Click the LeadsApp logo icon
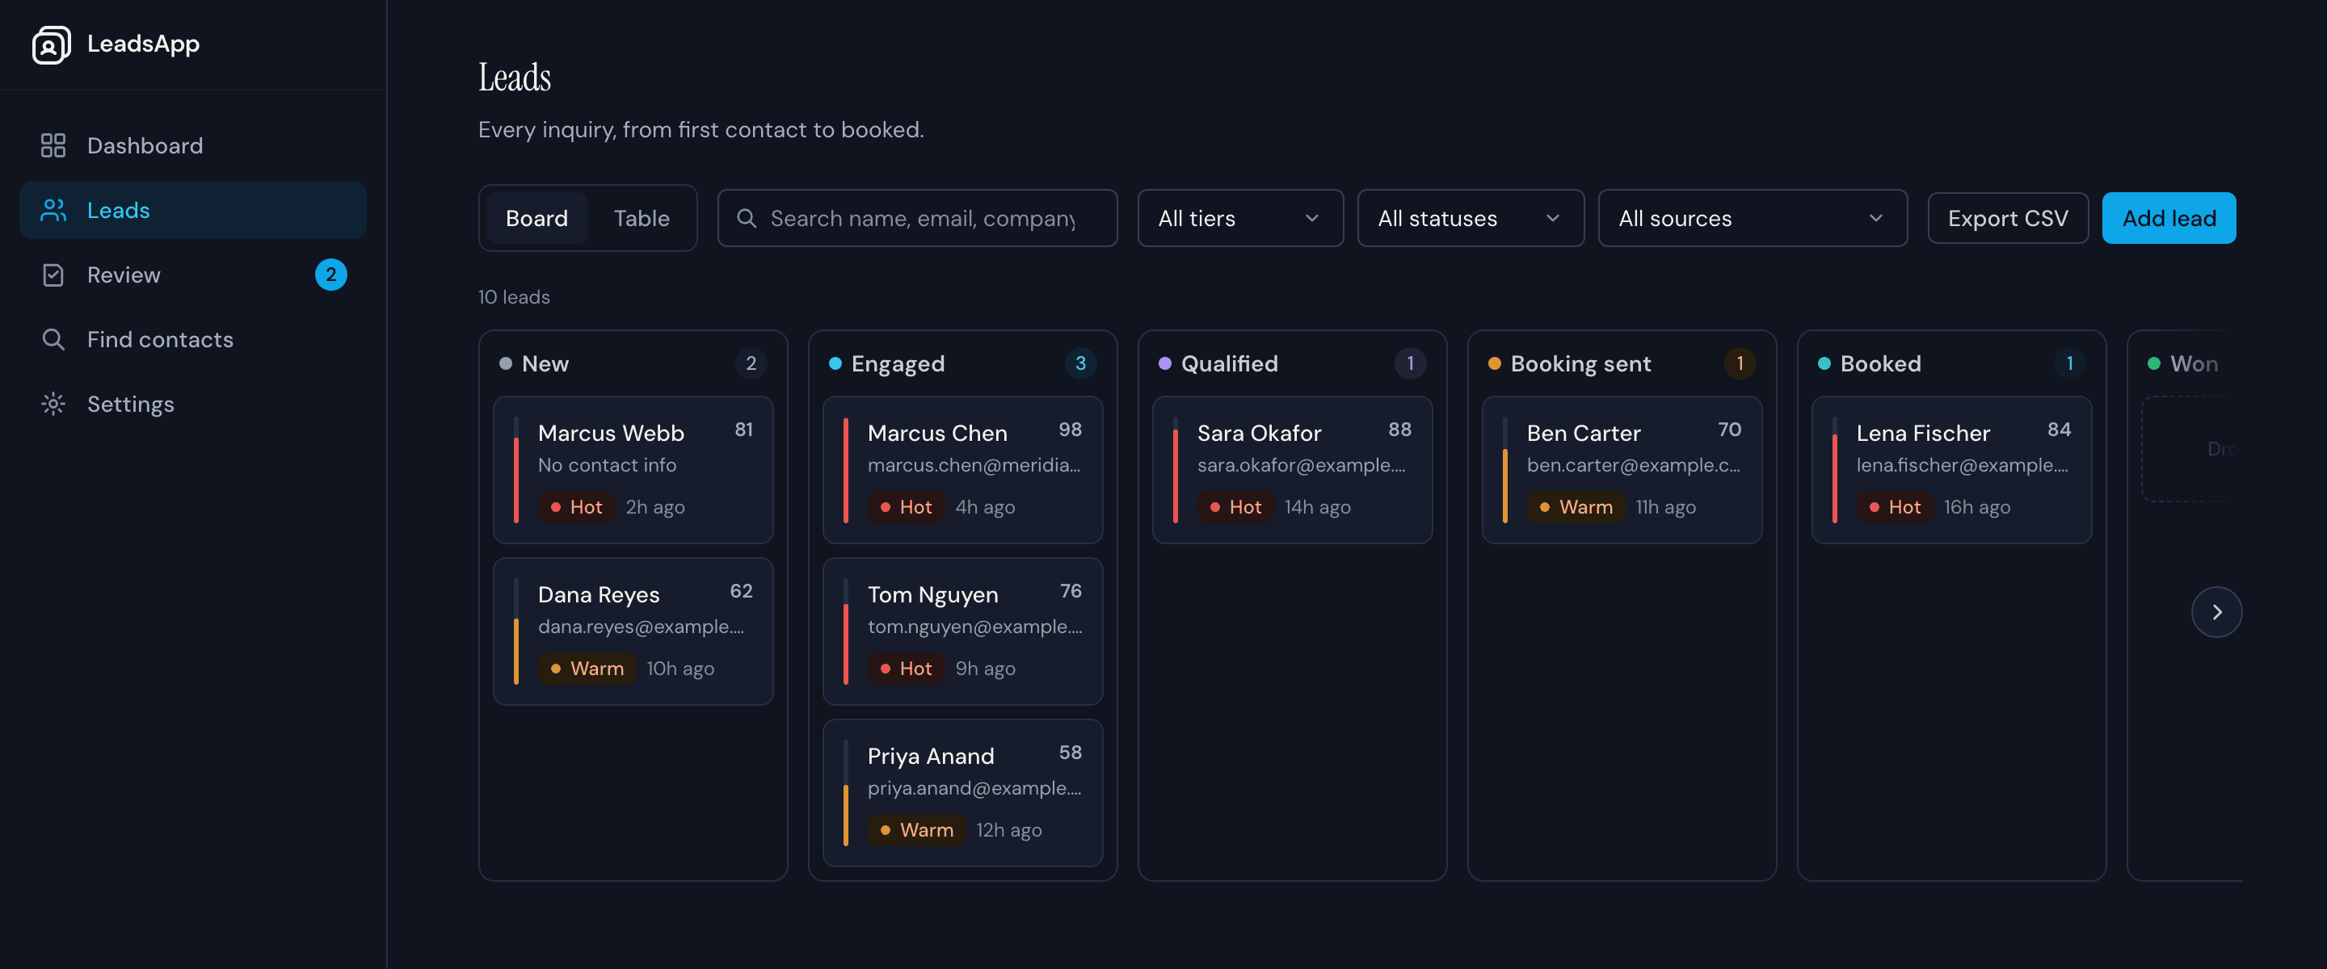 [52, 44]
